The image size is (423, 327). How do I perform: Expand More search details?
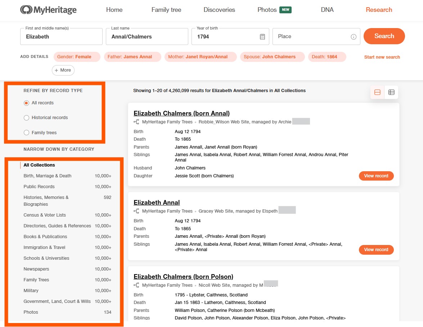[x=63, y=70]
